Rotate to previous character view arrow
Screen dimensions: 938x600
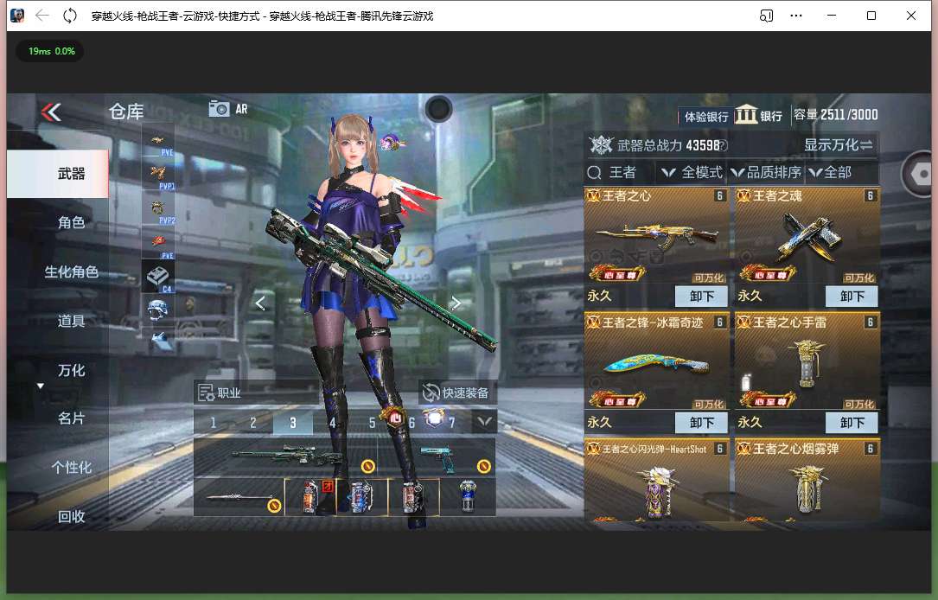click(260, 303)
